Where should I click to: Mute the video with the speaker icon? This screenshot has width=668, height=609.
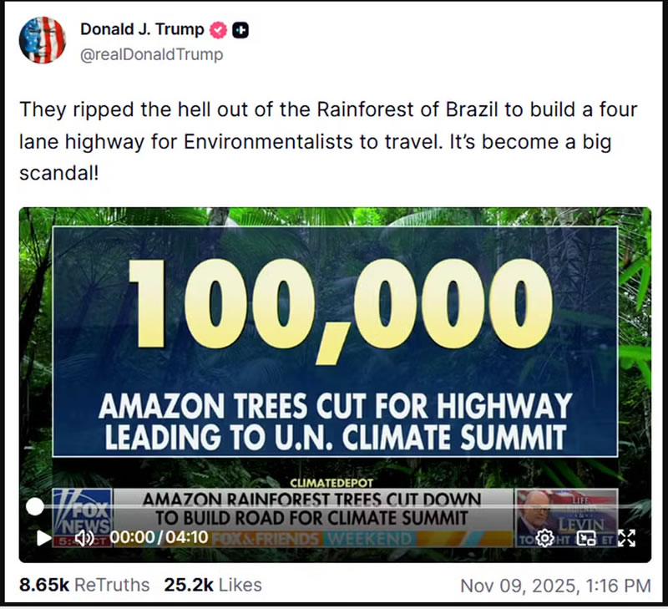point(84,537)
